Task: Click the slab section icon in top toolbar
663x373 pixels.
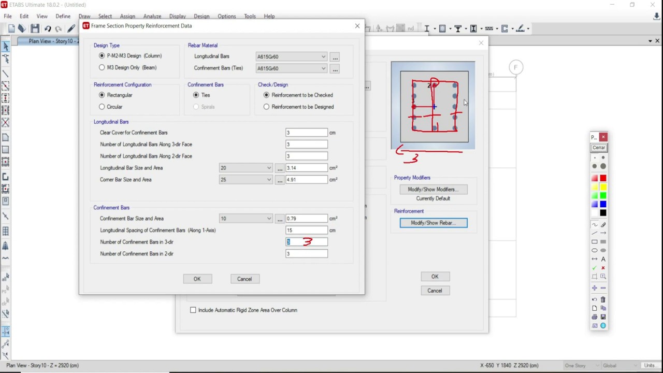Action: click(x=442, y=28)
